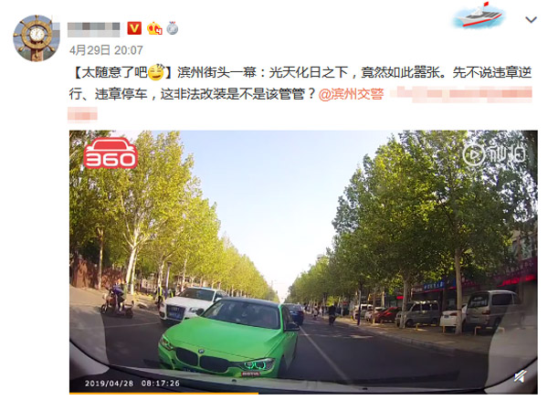Open the ship wheel clock avatar
548x400 pixels.
click(x=37, y=37)
